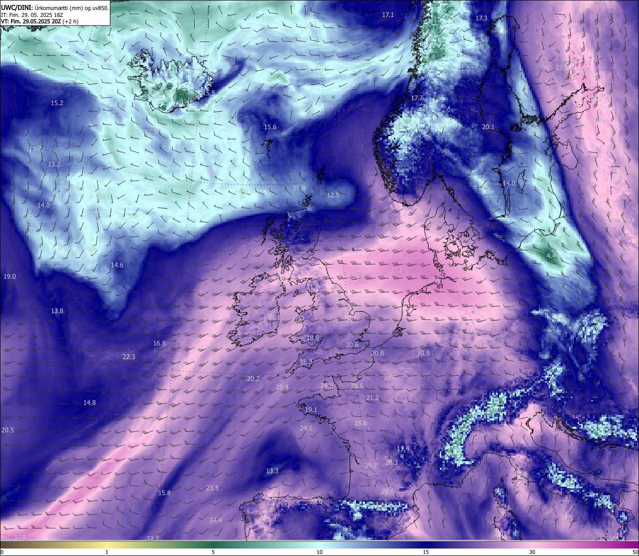Screen dimensions: 639x556
Task: Click the 15.6 value label
Action: [270, 127]
